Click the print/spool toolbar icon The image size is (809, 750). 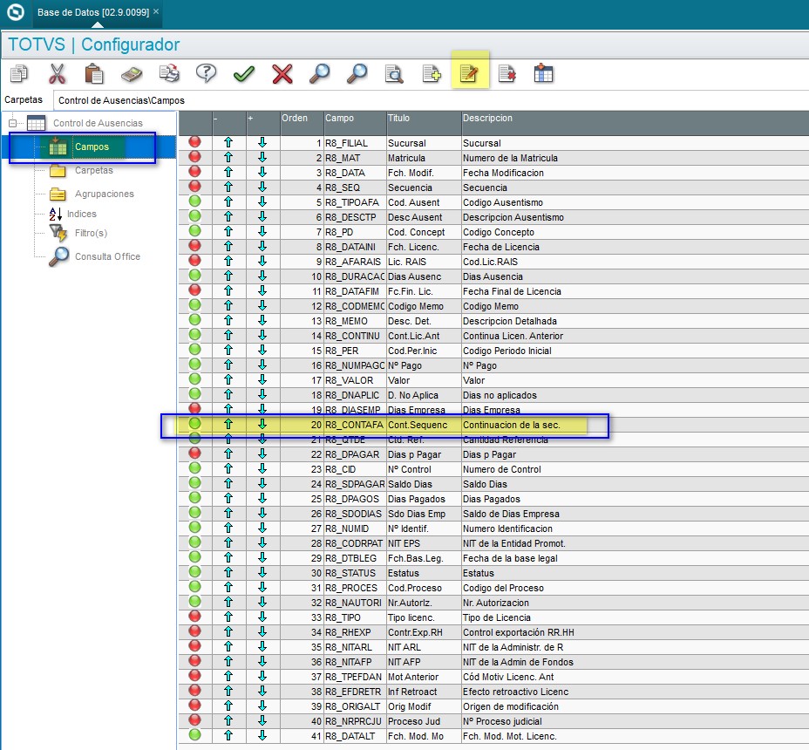click(169, 73)
